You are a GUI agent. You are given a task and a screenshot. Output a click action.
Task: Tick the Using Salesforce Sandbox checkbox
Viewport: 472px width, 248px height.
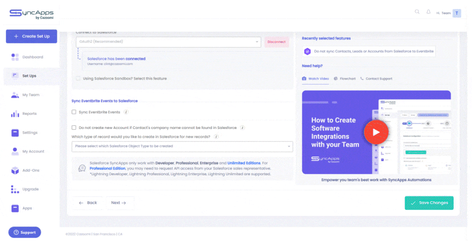[78, 78]
